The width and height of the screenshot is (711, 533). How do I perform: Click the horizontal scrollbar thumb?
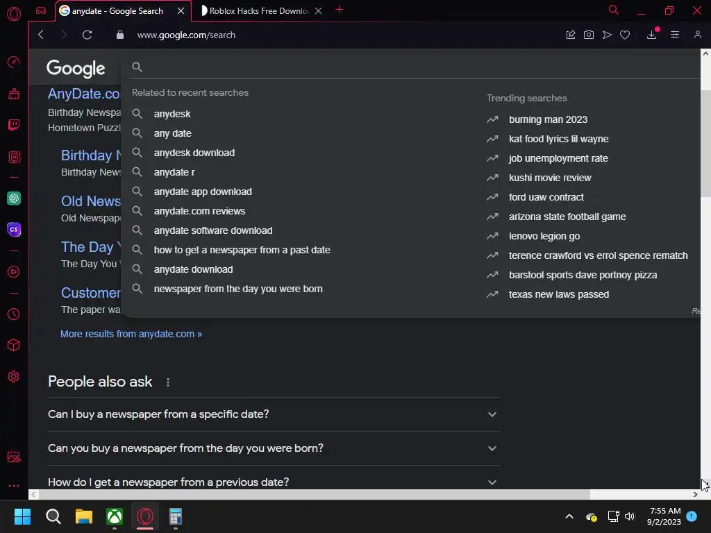pos(315,494)
